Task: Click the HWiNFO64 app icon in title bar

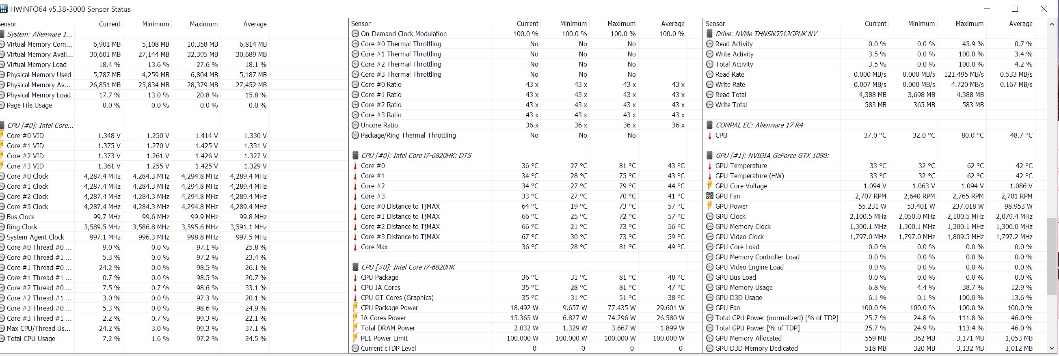Action: tap(3, 9)
